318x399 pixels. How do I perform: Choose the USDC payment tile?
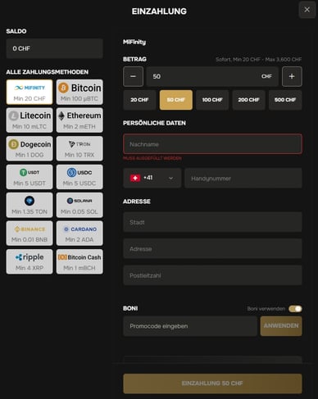click(79, 177)
